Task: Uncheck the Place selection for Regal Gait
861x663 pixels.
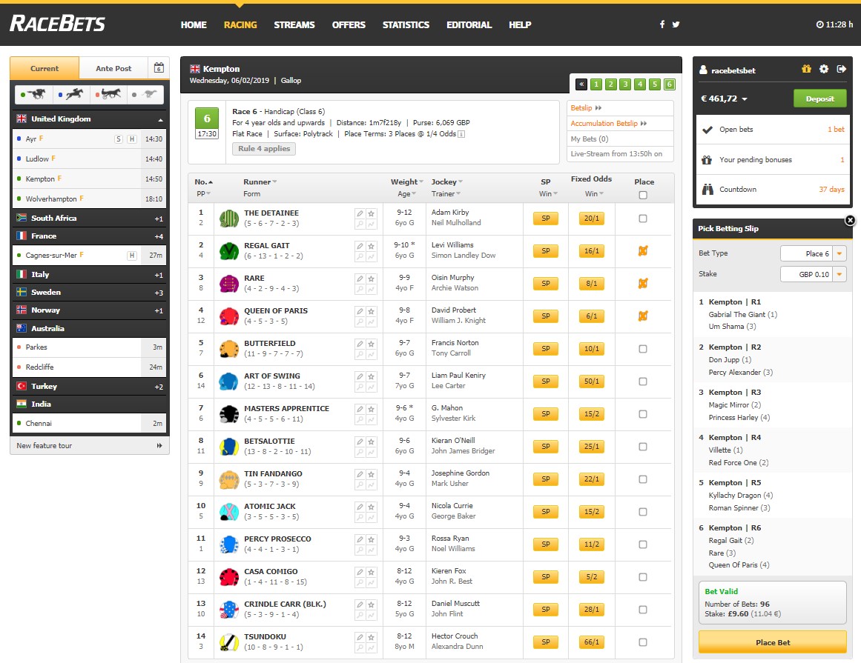Action: (643, 250)
